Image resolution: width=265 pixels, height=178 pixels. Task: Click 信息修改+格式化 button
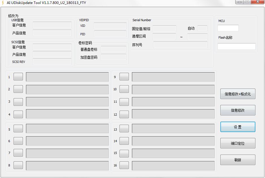click(x=238, y=94)
